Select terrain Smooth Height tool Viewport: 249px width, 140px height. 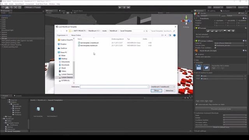click(216, 31)
